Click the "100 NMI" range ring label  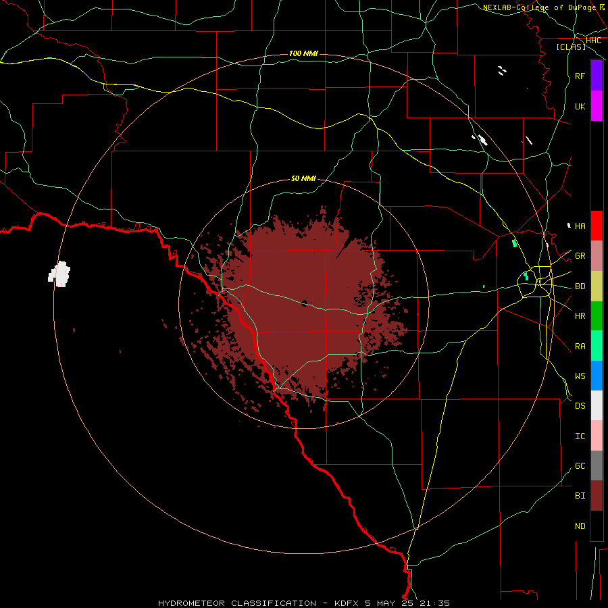pos(303,53)
